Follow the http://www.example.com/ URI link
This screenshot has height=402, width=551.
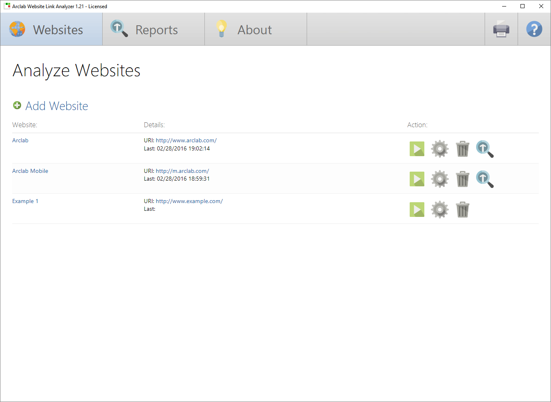coord(189,201)
